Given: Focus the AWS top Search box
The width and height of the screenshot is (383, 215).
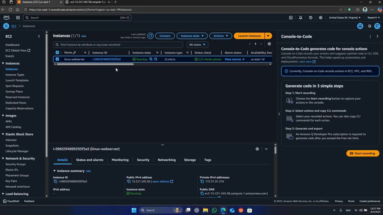Looking at the screenshot, I should click(77, 18).
